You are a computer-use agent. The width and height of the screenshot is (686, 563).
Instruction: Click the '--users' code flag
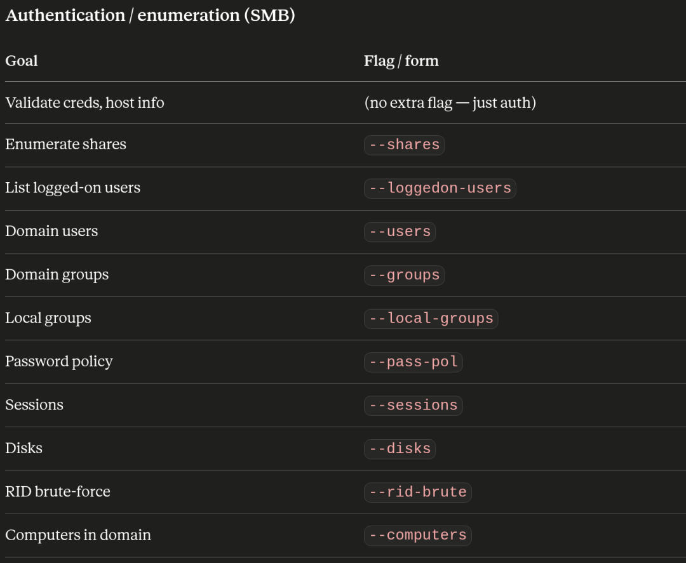coord(400,232)
